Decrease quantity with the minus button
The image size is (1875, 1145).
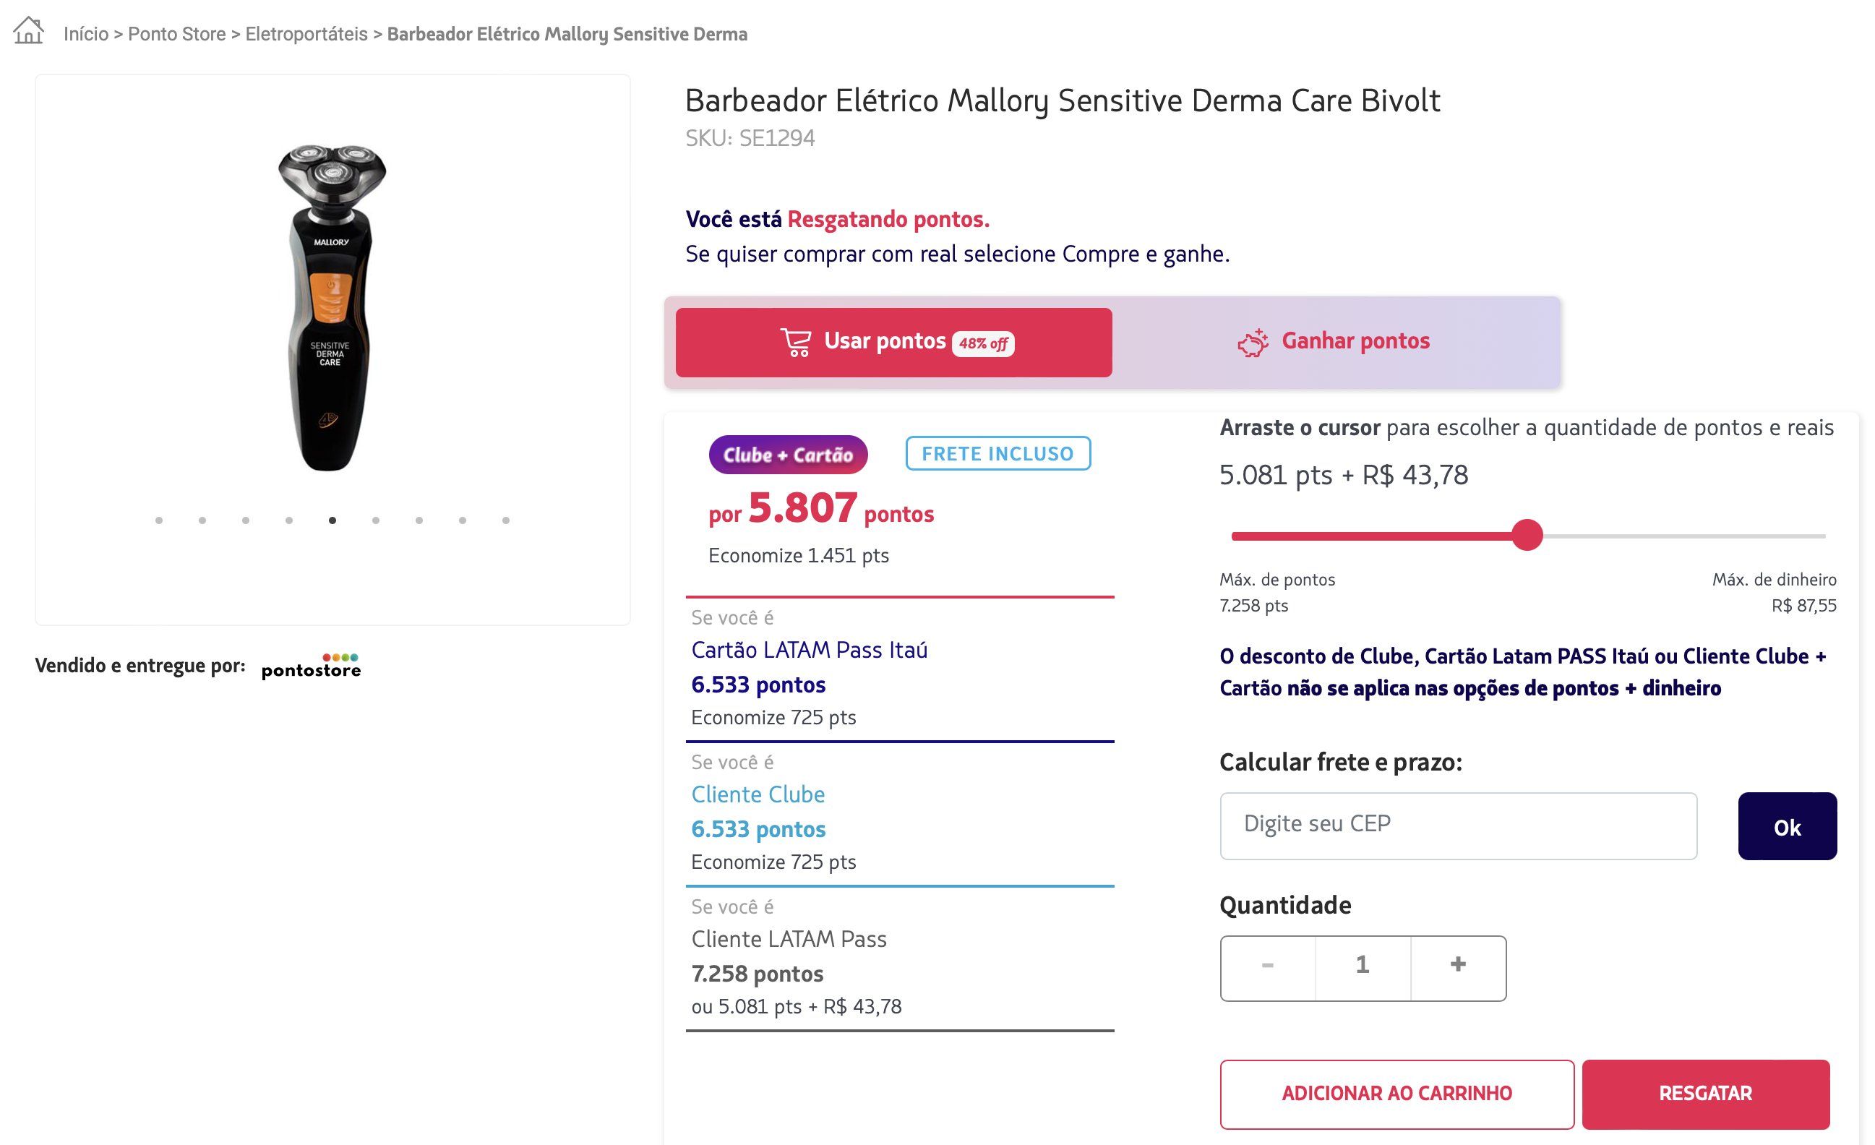pos(1268,965)
